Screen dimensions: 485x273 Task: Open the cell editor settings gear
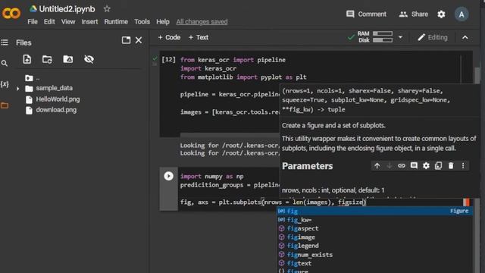click(426, 165)
